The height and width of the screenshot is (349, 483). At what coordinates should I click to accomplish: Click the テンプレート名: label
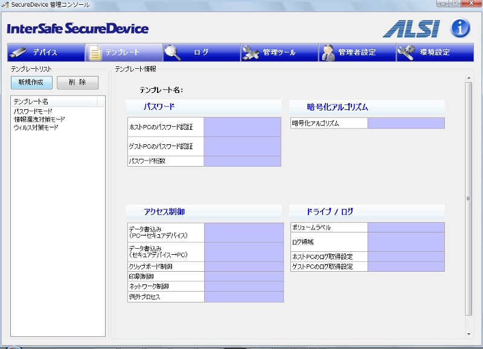click(x=161, y=90)
